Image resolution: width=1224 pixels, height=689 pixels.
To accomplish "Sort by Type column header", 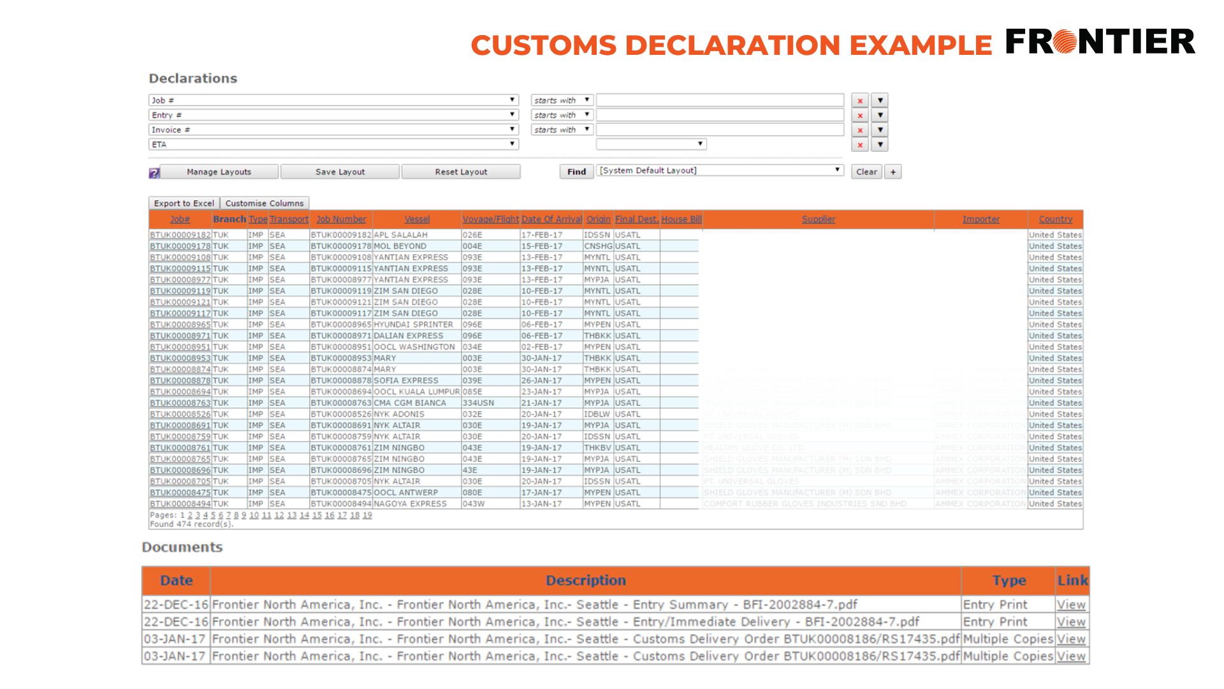I will tap(258, 219).
